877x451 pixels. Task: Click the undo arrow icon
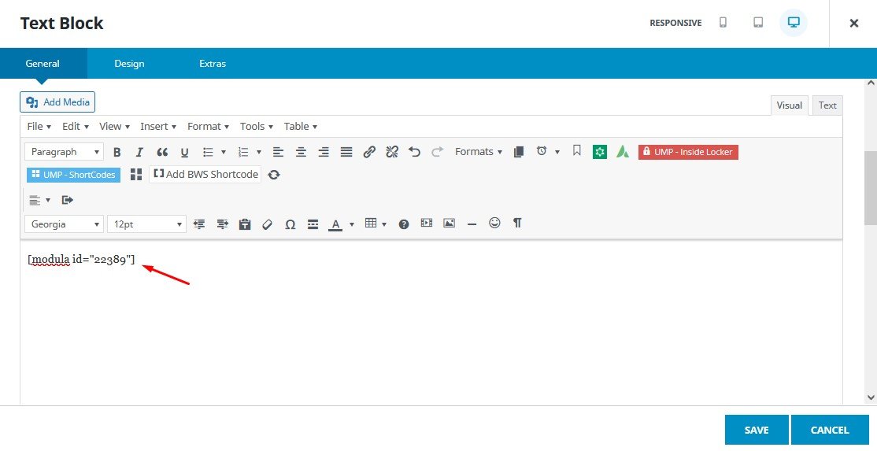tap(415, 152)
